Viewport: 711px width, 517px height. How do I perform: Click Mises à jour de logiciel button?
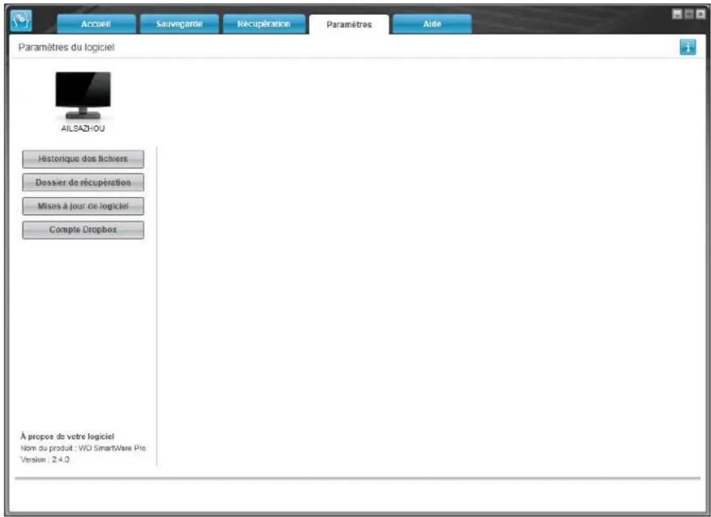(83, 206)
